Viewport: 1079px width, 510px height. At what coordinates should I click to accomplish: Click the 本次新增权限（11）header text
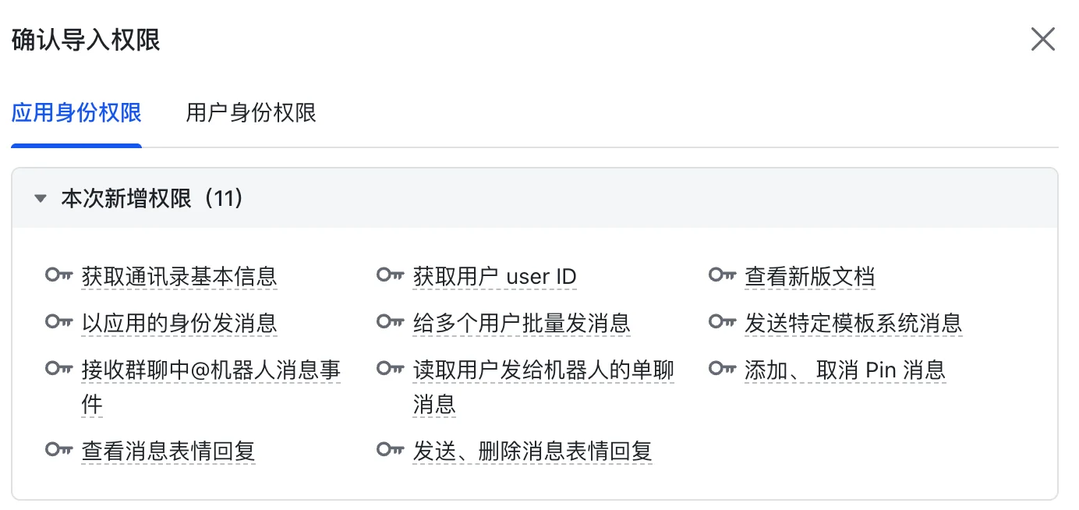(153, 199)
